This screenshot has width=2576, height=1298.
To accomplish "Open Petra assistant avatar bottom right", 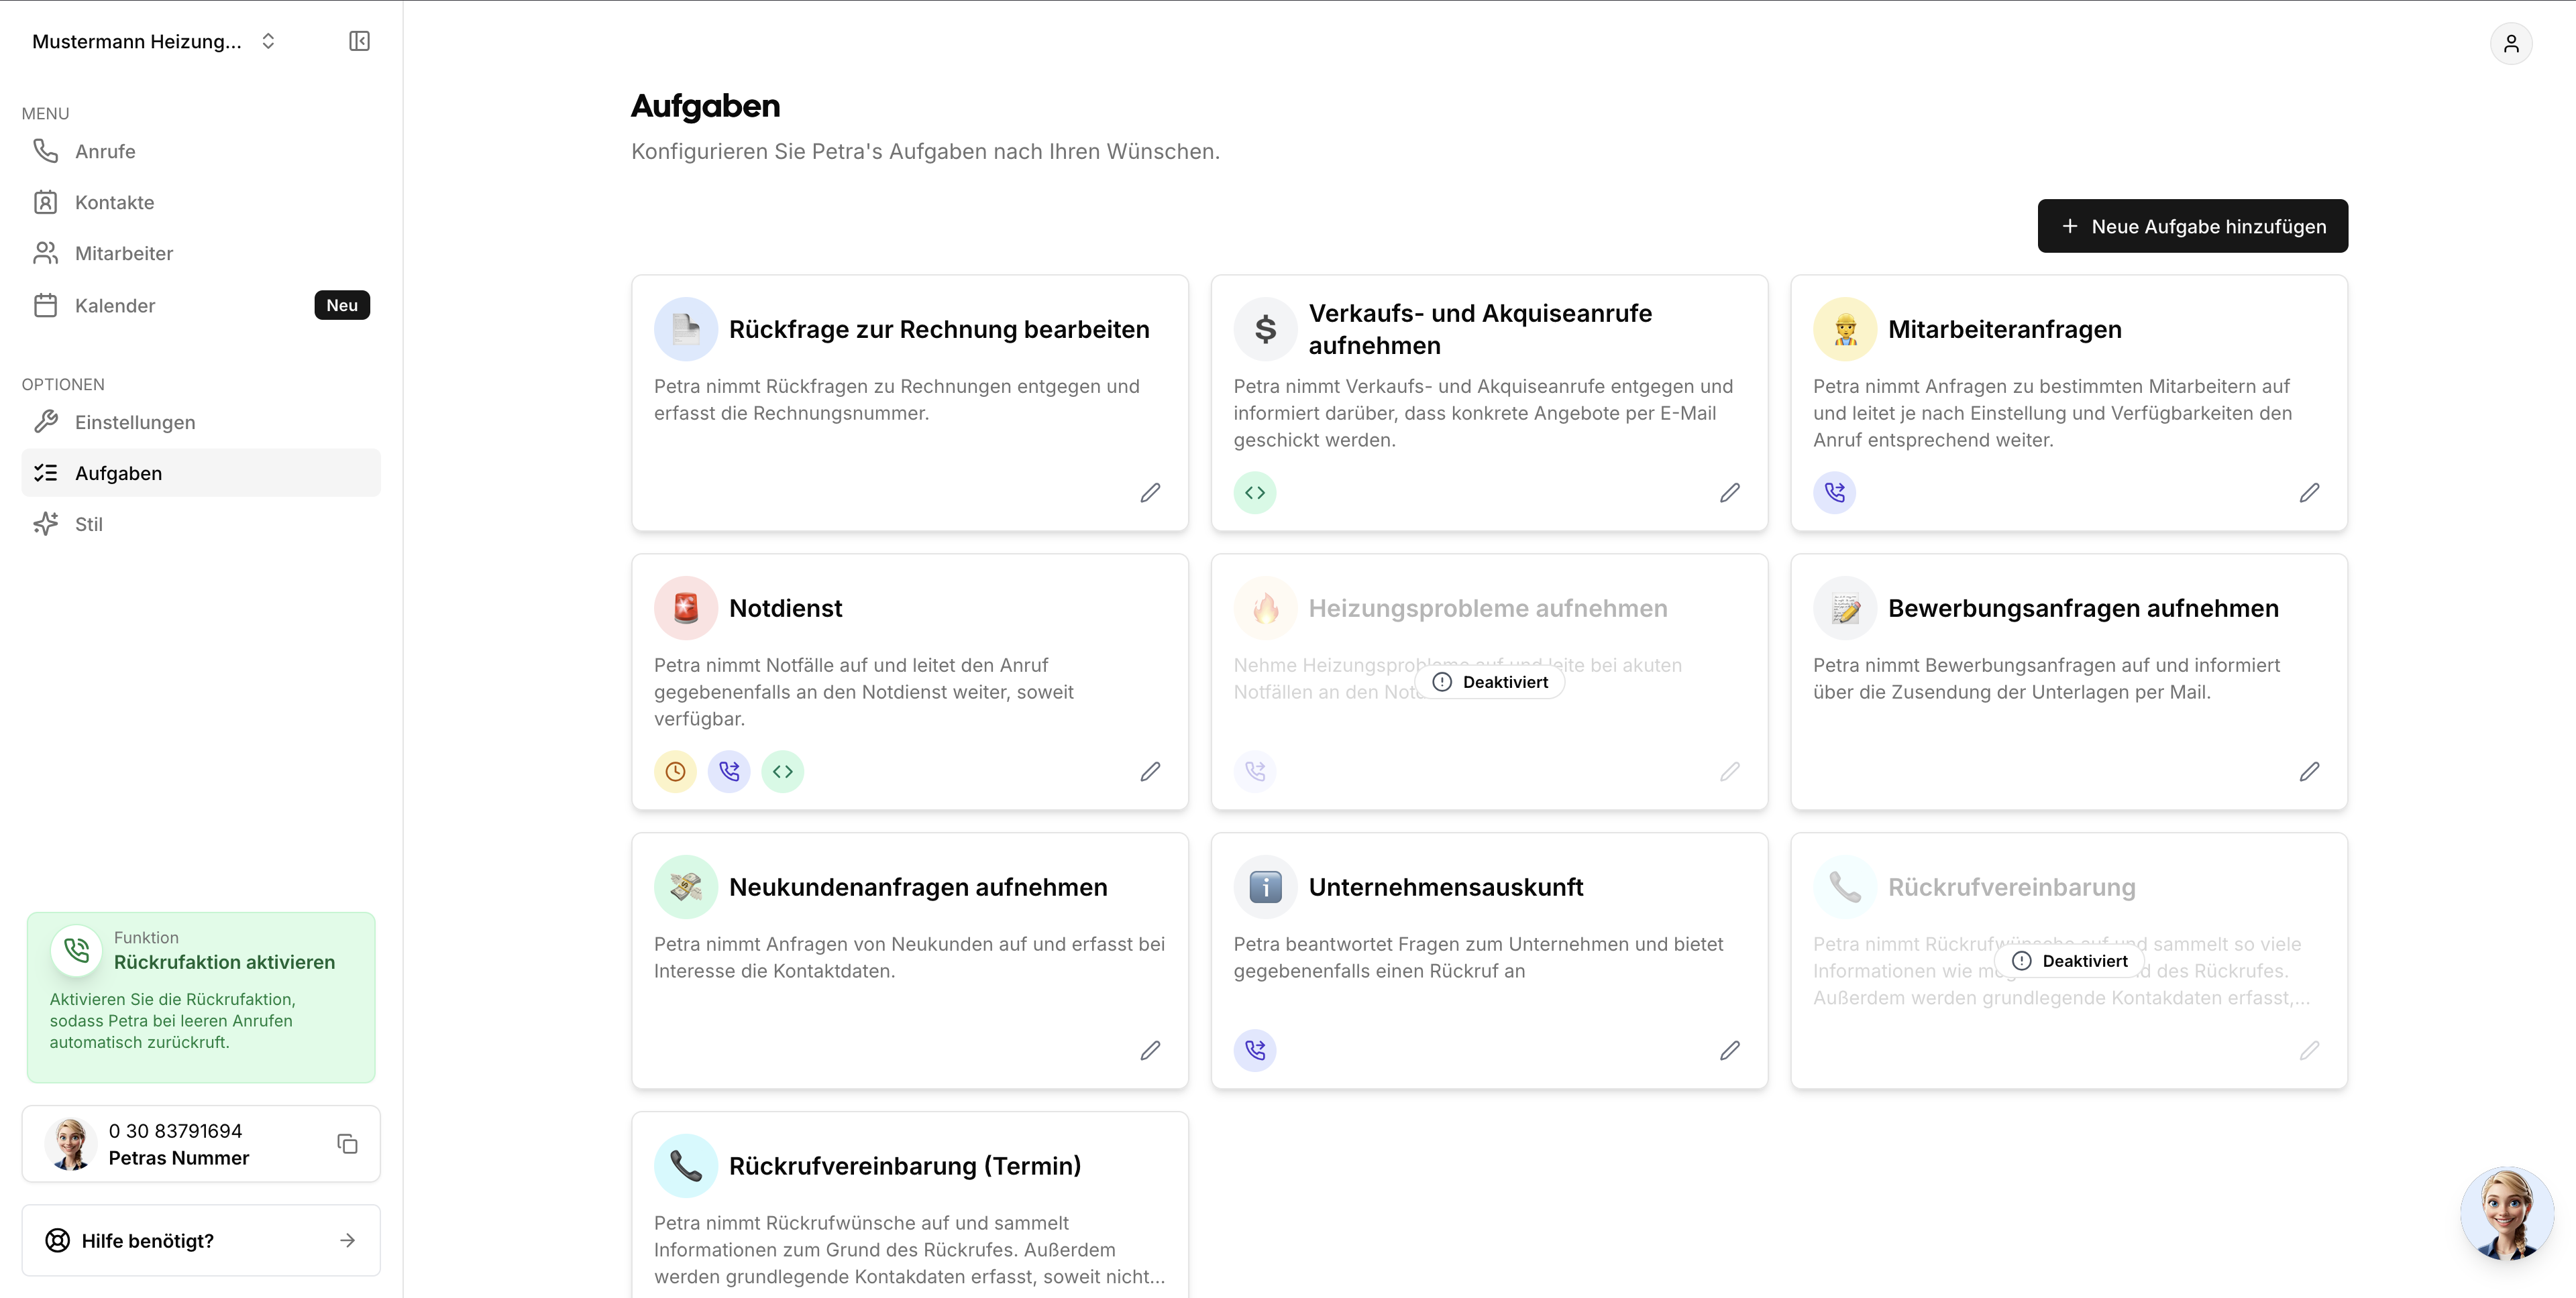I will 2506,1213.
